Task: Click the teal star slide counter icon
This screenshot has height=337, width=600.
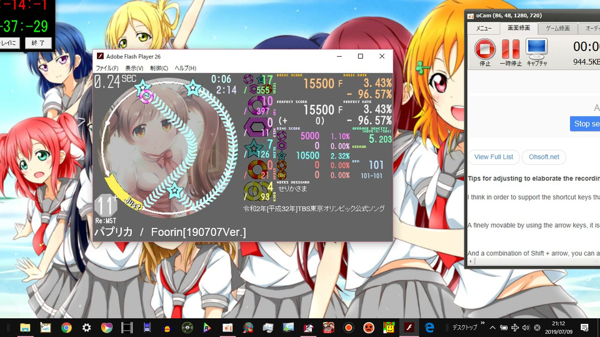Action: 254,149
